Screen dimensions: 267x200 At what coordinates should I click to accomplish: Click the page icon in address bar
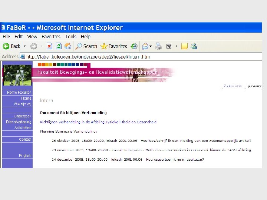(23, 57)
